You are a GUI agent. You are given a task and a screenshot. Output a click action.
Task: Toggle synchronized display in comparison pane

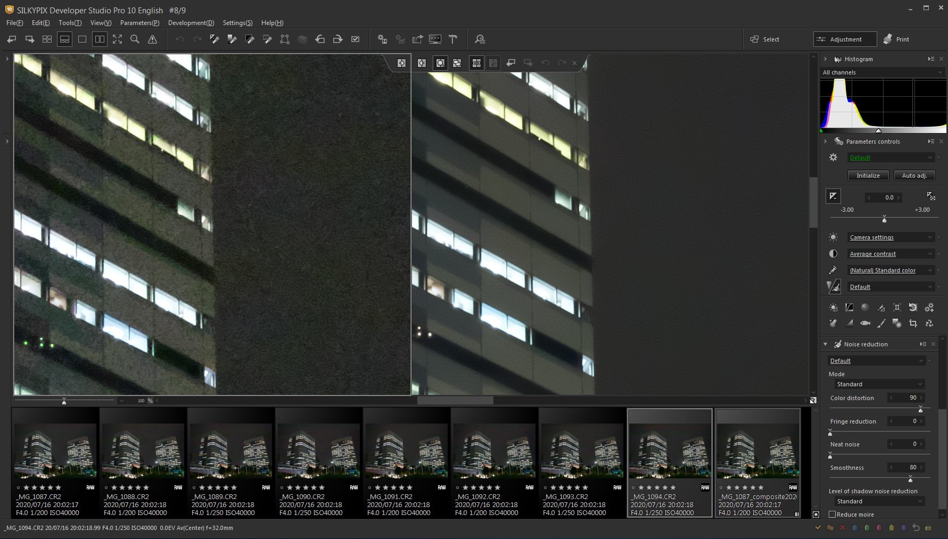pos(476,63)
